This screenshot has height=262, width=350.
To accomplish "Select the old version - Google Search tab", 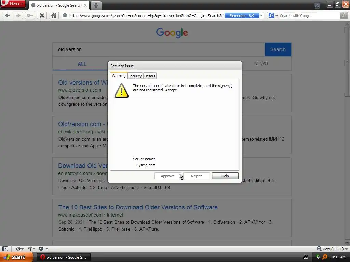I will [59, 5].
